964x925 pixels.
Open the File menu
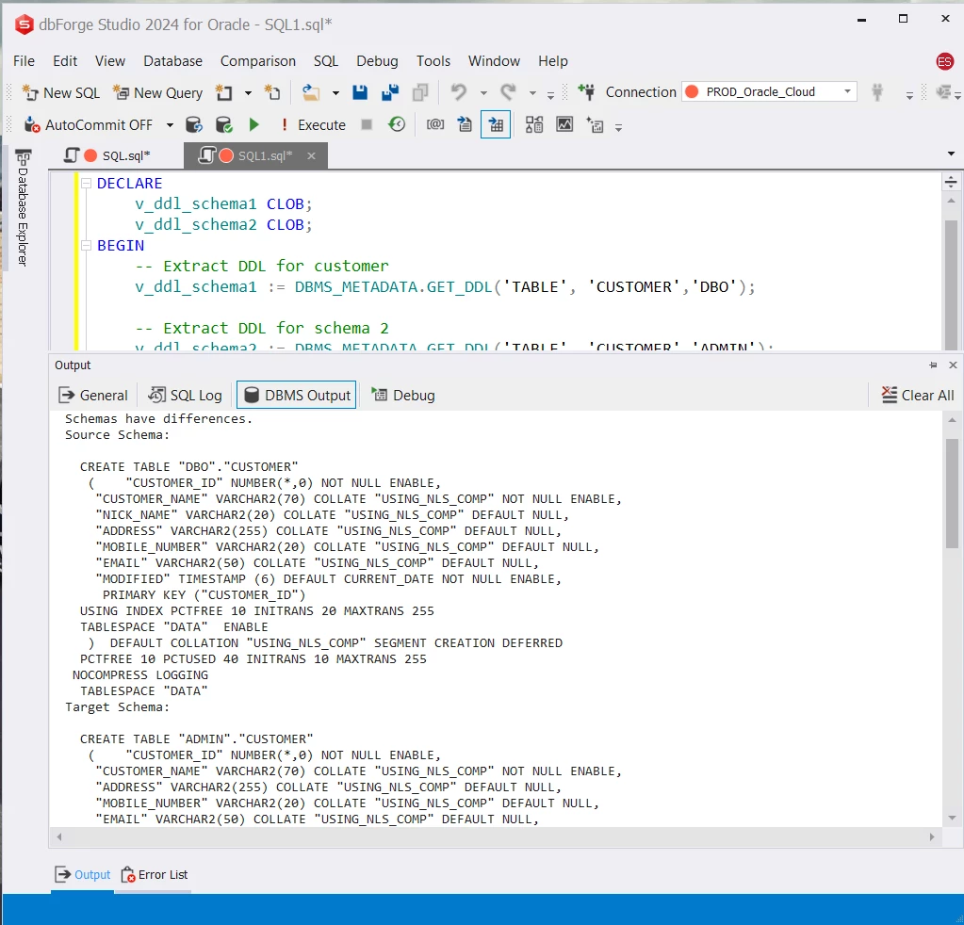click(x=24, y=61)
